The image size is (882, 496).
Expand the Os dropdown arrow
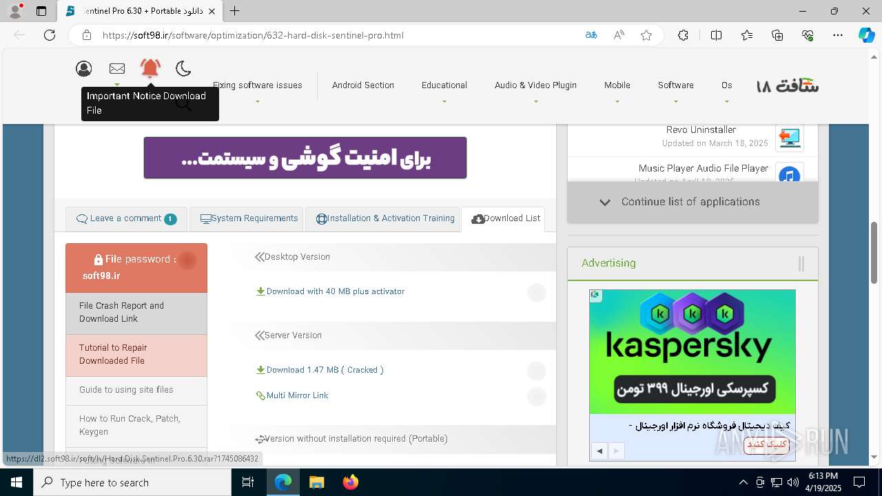point(727,102)
